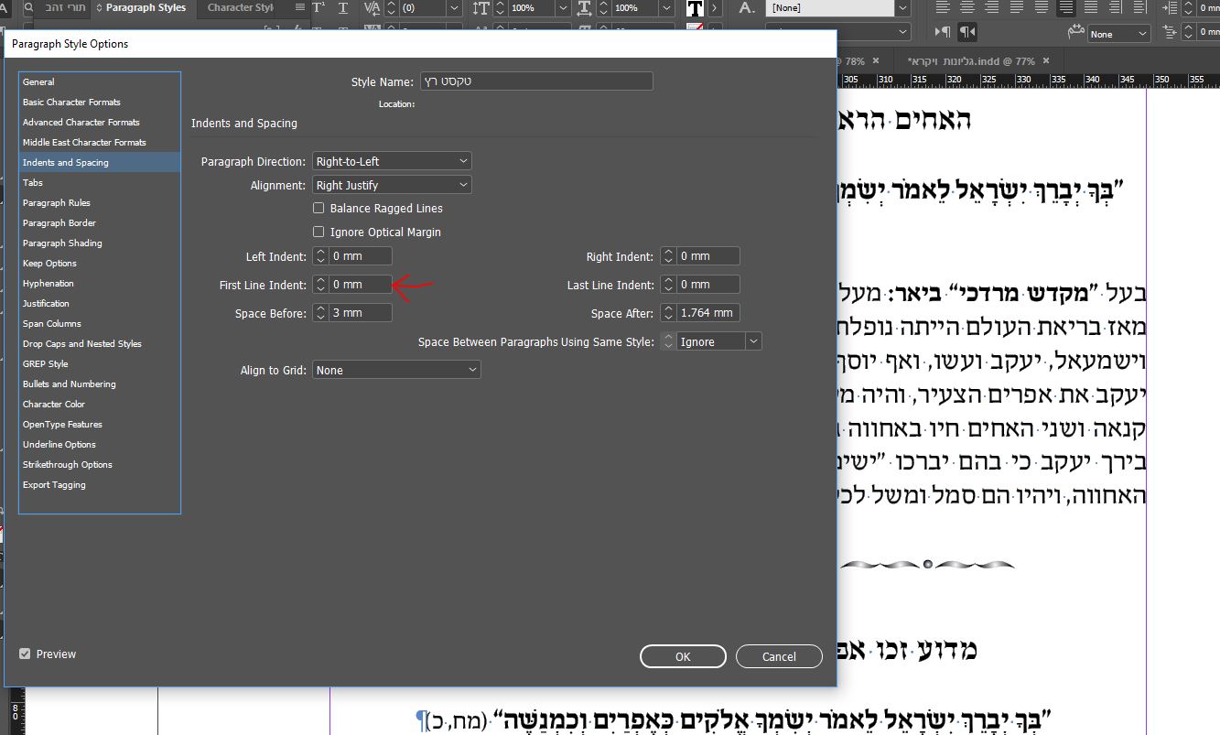Screen dimensions: 1220x735
Task: Click inside the Style Name text field
Action: tap(536, 81)
